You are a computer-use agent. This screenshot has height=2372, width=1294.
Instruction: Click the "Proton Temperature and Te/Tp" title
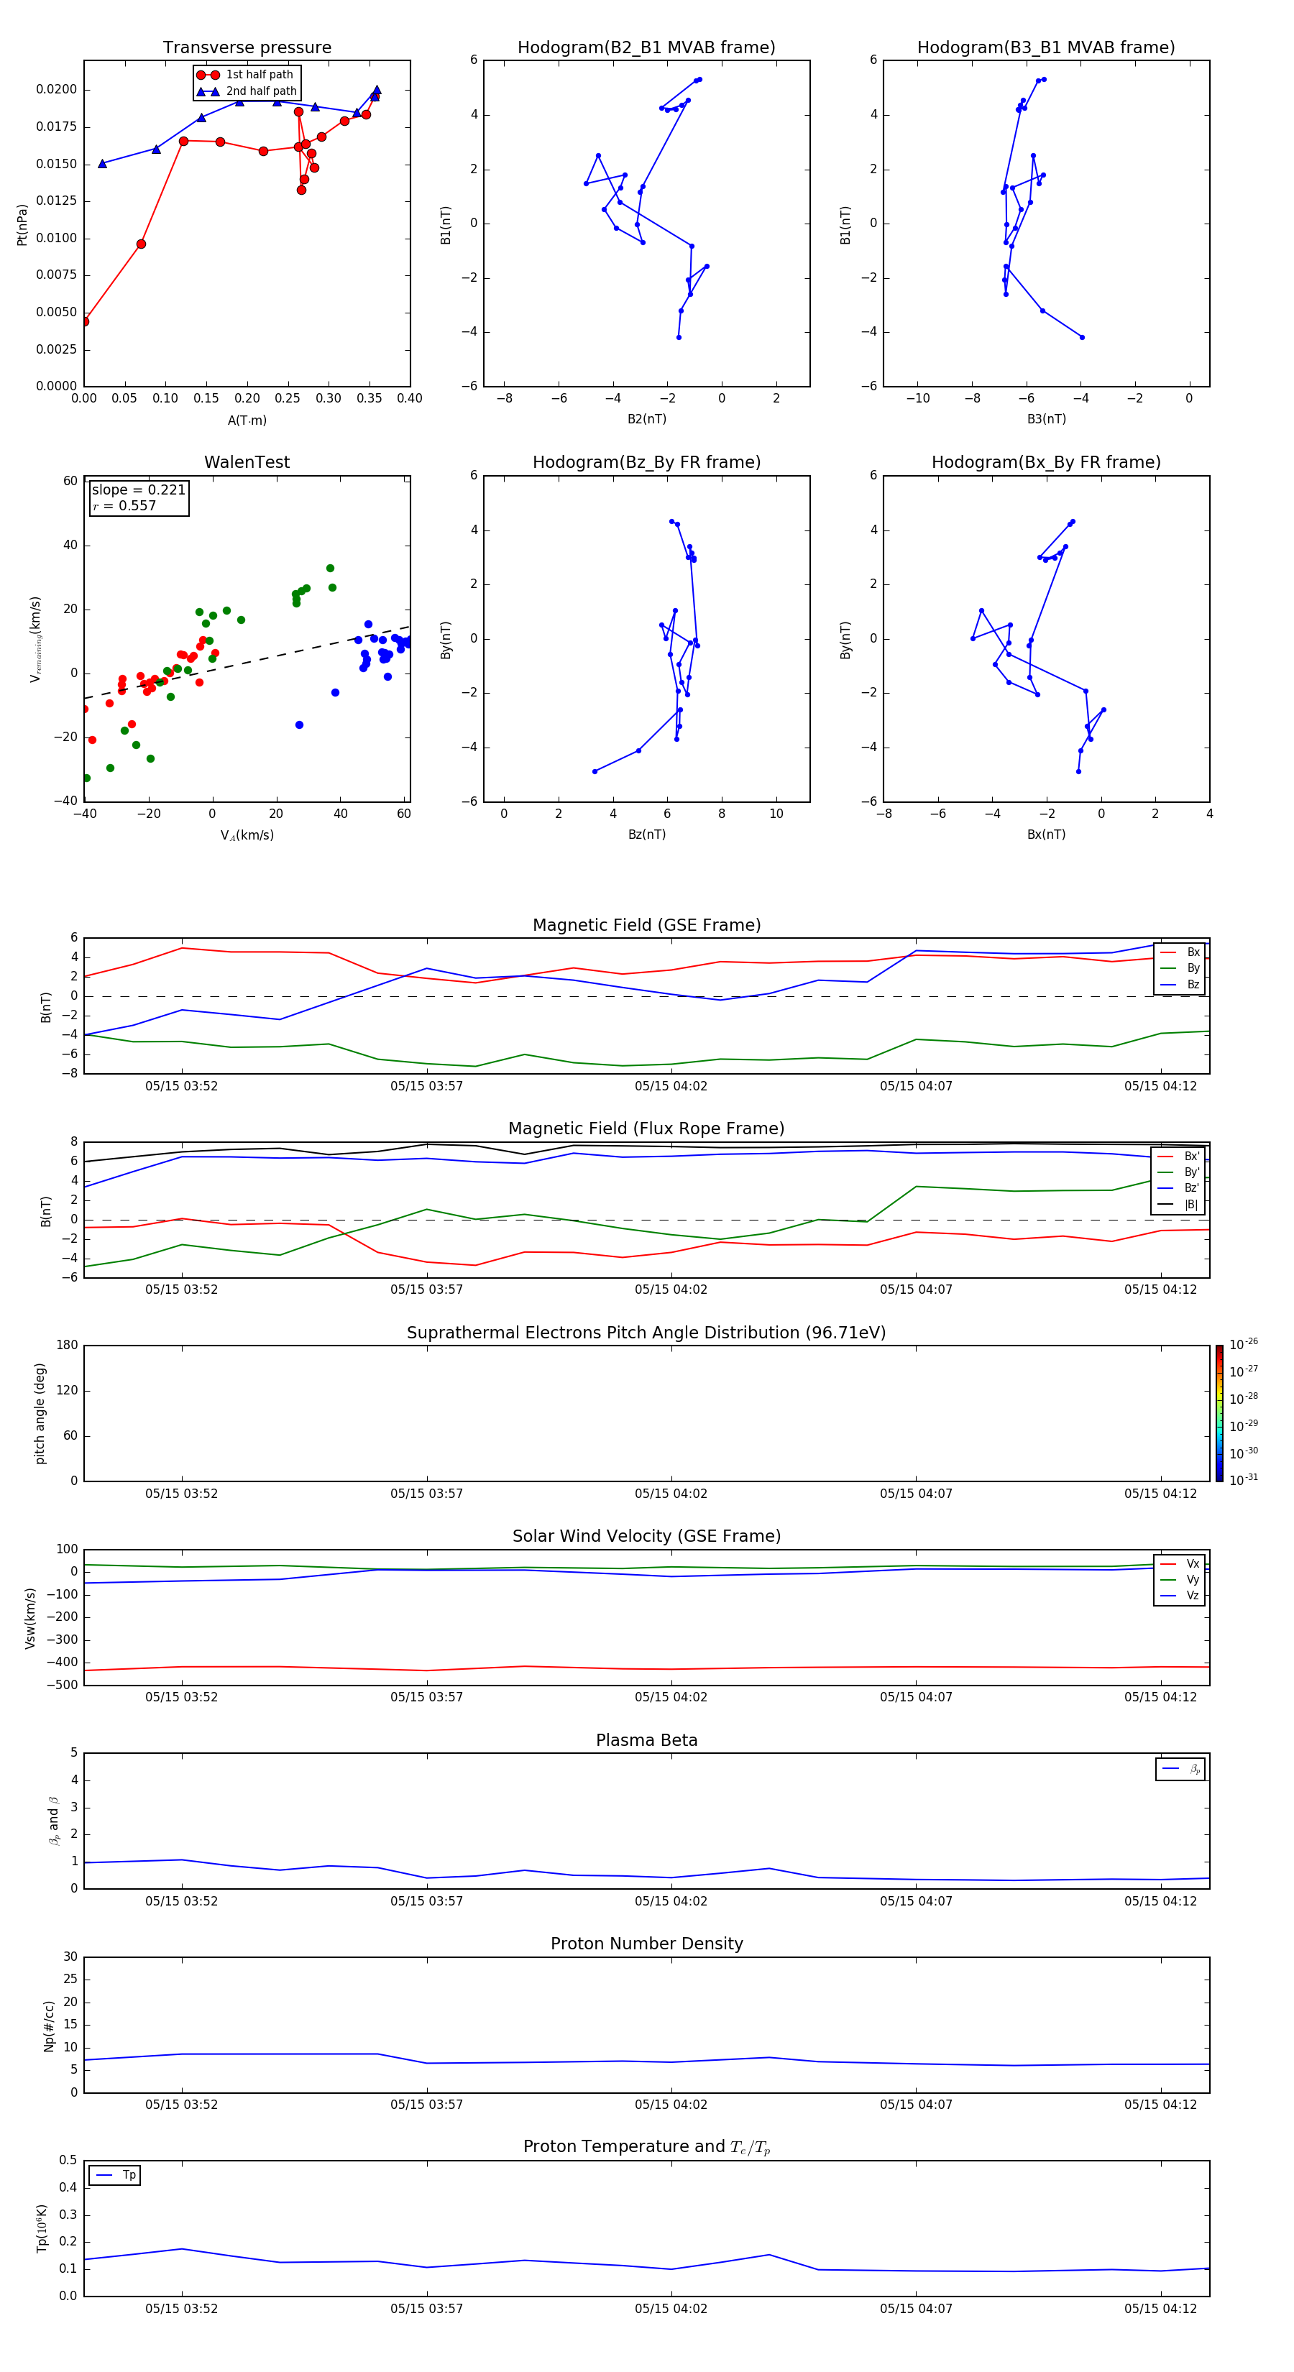[x=646, y=2146]
